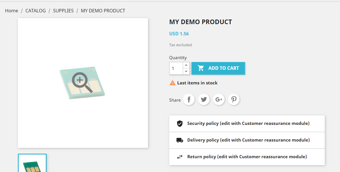The image size is (340, 172).
Task: Click the orange stock warning icon
Action: (172, 83)
